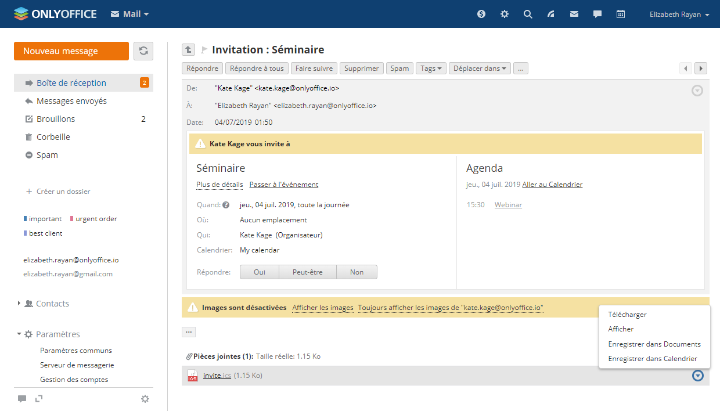720x411 pixels.
Task: Click the search magnifier icon
Action: 528,14
